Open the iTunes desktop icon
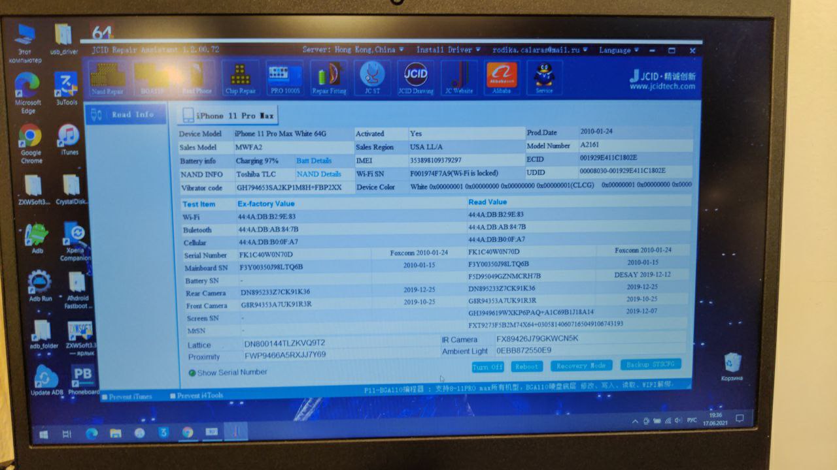The height and width of the screenshot is (470, 837). coord(69,140)
